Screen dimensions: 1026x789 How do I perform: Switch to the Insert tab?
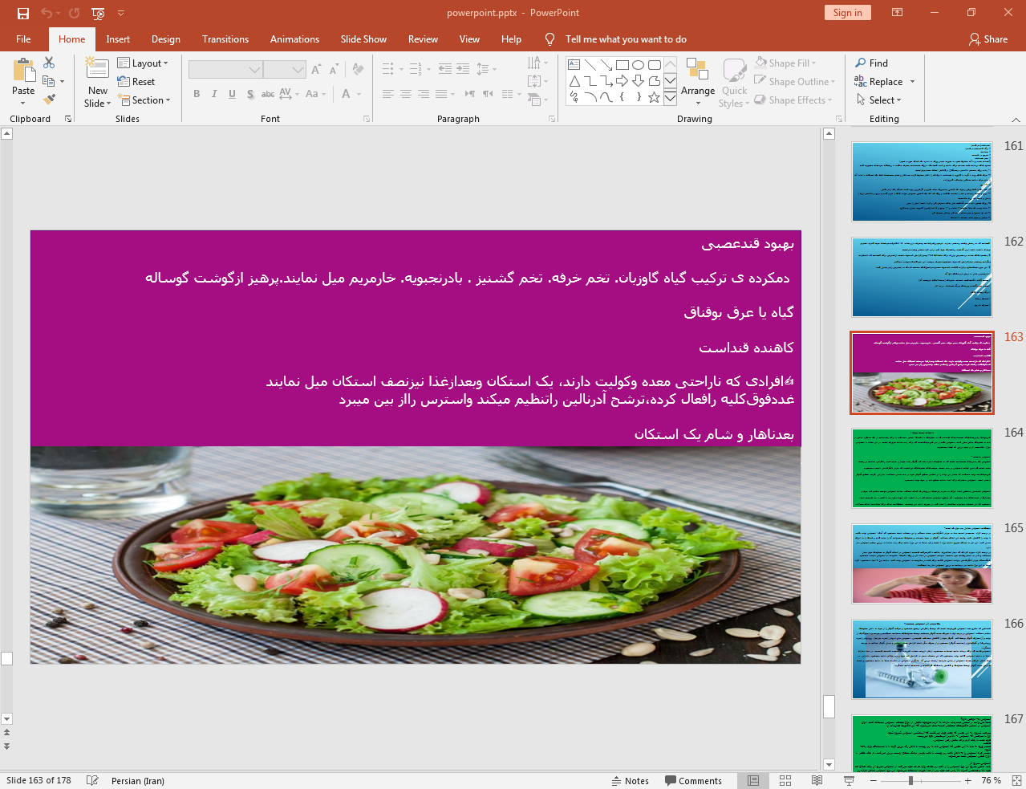coord(118,39)
